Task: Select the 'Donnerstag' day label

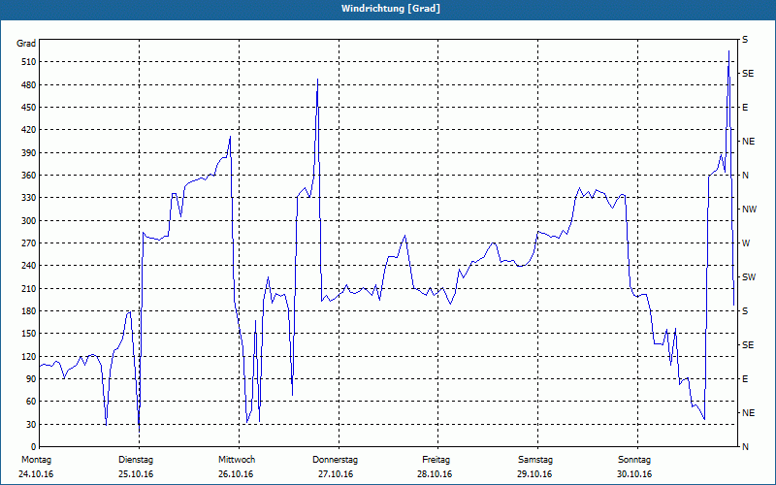Action: 335,460
